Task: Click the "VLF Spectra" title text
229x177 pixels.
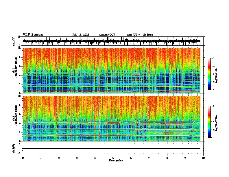Action: [33, 35]
